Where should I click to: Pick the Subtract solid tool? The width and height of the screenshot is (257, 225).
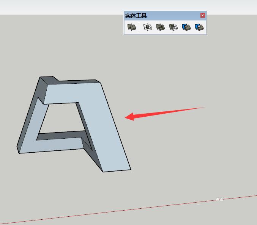click(x=173, y=27)
